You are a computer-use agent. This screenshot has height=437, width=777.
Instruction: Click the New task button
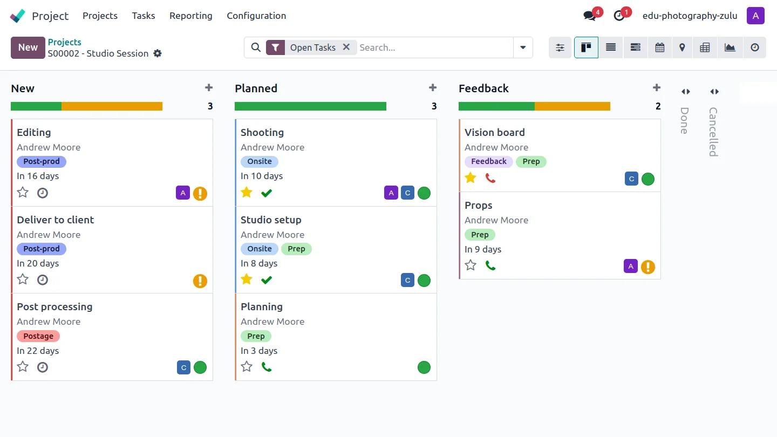click(28, 47)
